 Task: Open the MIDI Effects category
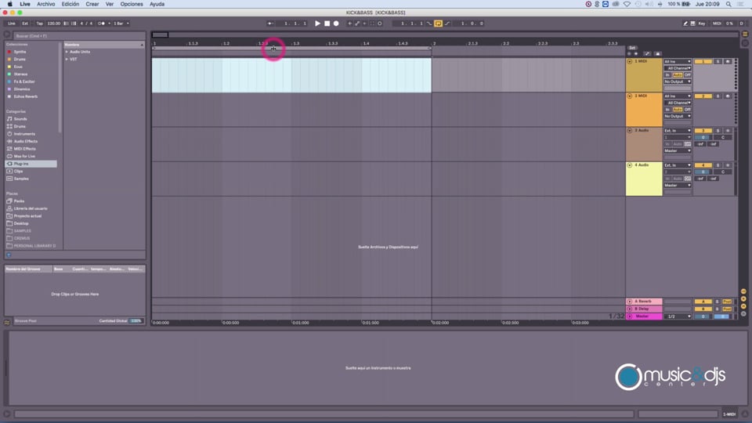tap(24, 149)
